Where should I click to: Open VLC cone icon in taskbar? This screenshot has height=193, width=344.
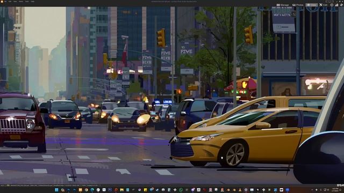point(240,190)
